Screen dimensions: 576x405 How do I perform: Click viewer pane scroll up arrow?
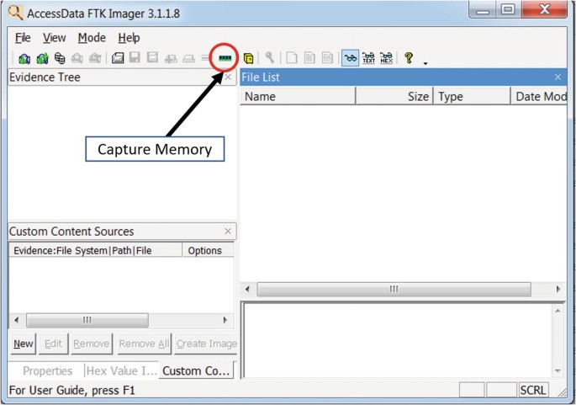[x=558, y=311]
